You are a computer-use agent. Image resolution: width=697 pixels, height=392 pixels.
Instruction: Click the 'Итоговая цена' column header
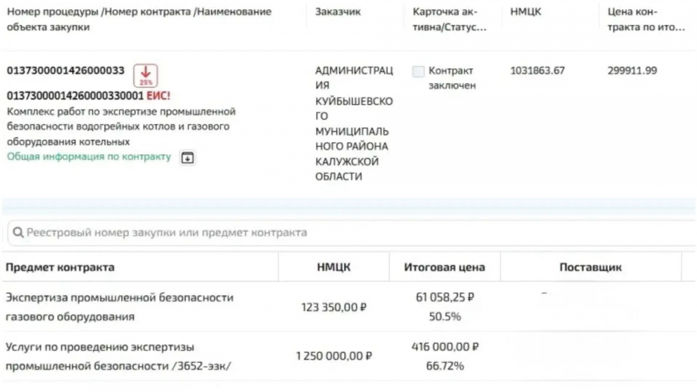point(444,267)
